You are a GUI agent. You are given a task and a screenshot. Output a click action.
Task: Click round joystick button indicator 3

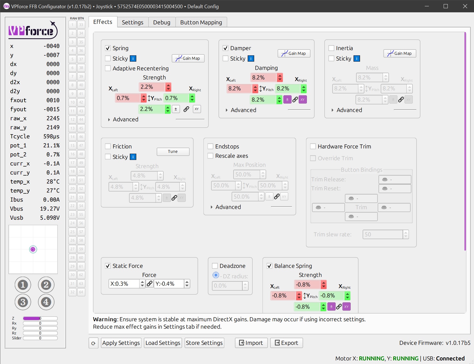pos(23,302)
